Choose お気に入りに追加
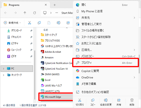The width and height of the screenshot is (141, 108). click(106, 43)
